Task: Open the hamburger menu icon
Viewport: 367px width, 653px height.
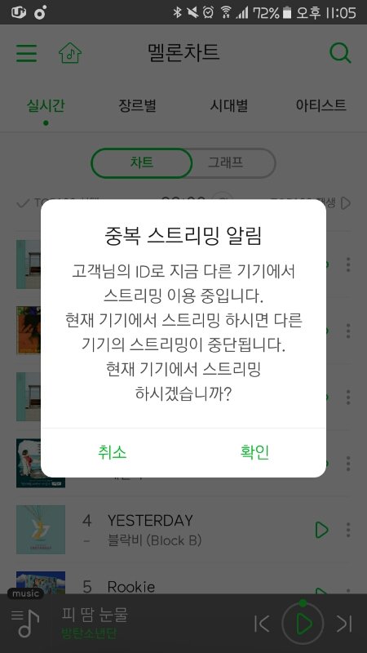Action: tap(27, 53)
